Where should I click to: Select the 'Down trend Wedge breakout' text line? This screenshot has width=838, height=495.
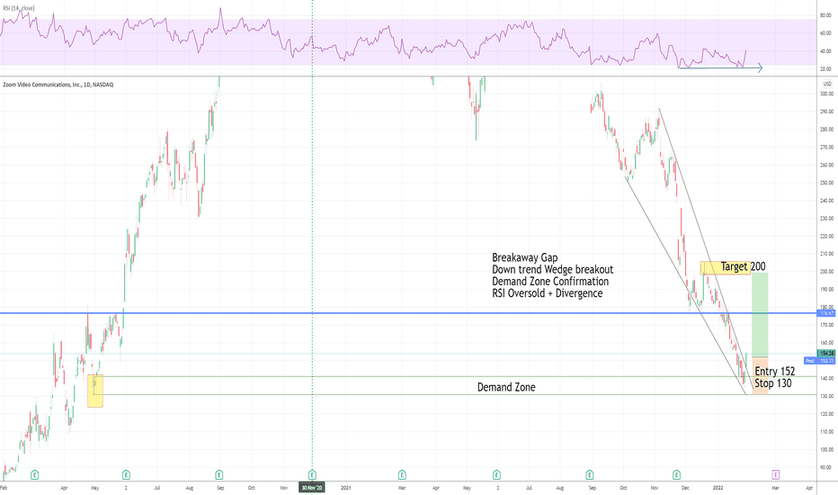[x=553, y=269]
